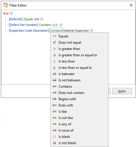
Task: Click the green Is any of icon
Action: (54, 124)
